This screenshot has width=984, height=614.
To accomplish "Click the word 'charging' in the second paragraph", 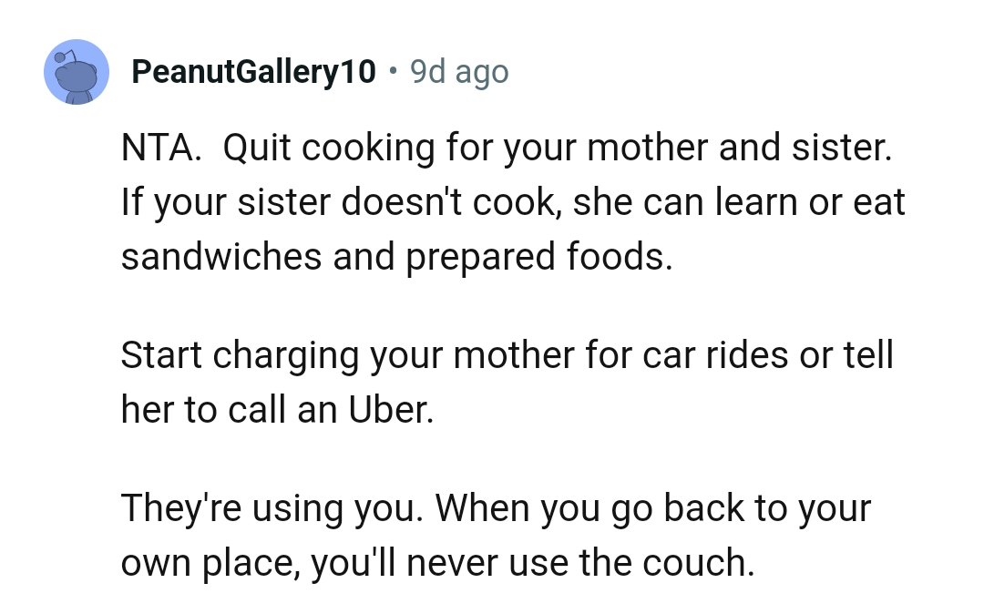I will click(x=285, y=355).
